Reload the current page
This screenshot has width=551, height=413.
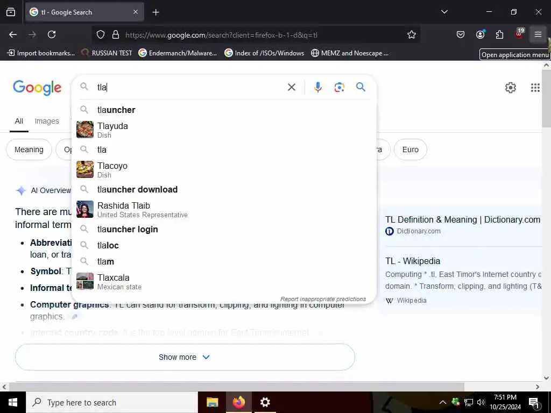click(52, 34)
